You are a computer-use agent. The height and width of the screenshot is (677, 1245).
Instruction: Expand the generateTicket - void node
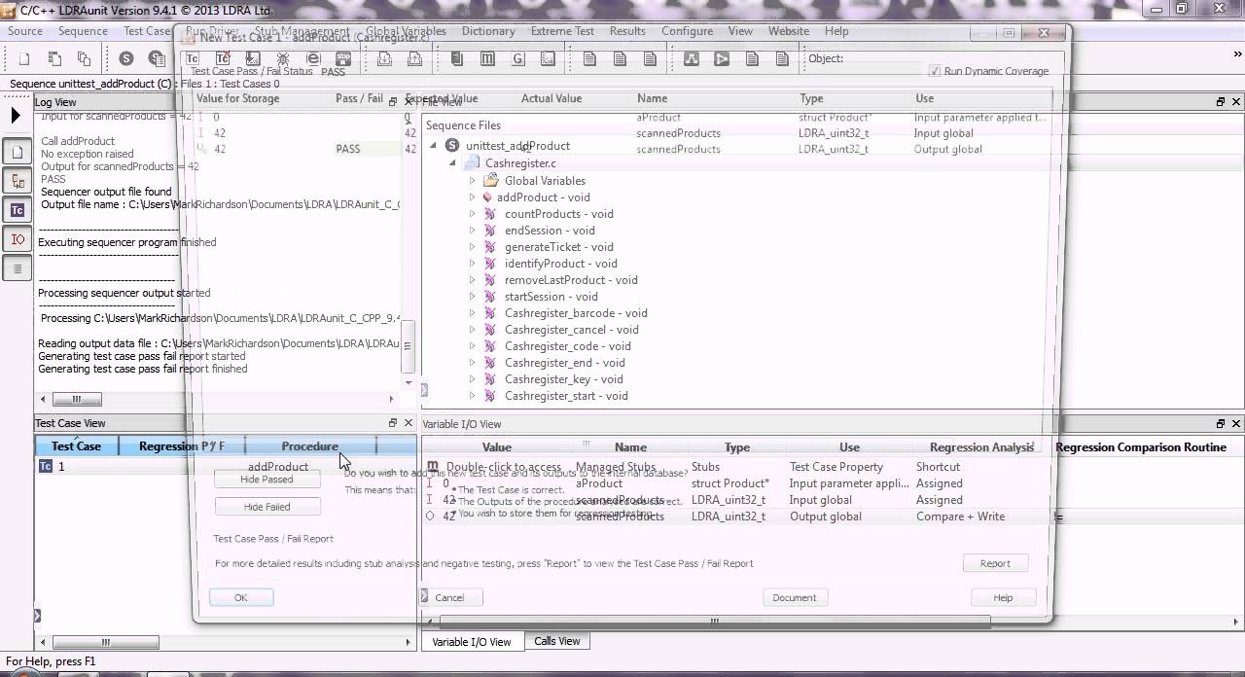pos(473,247)
